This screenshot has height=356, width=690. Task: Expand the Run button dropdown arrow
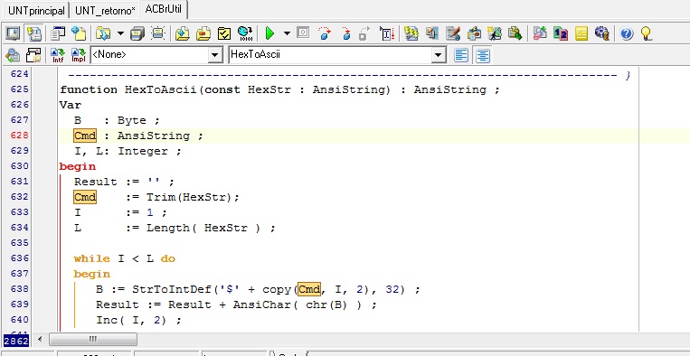287,33
